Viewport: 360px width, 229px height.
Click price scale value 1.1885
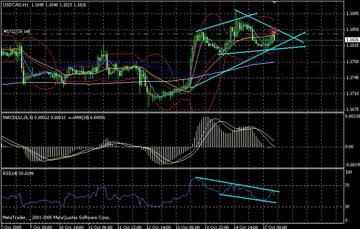click(x=352, y=14)
